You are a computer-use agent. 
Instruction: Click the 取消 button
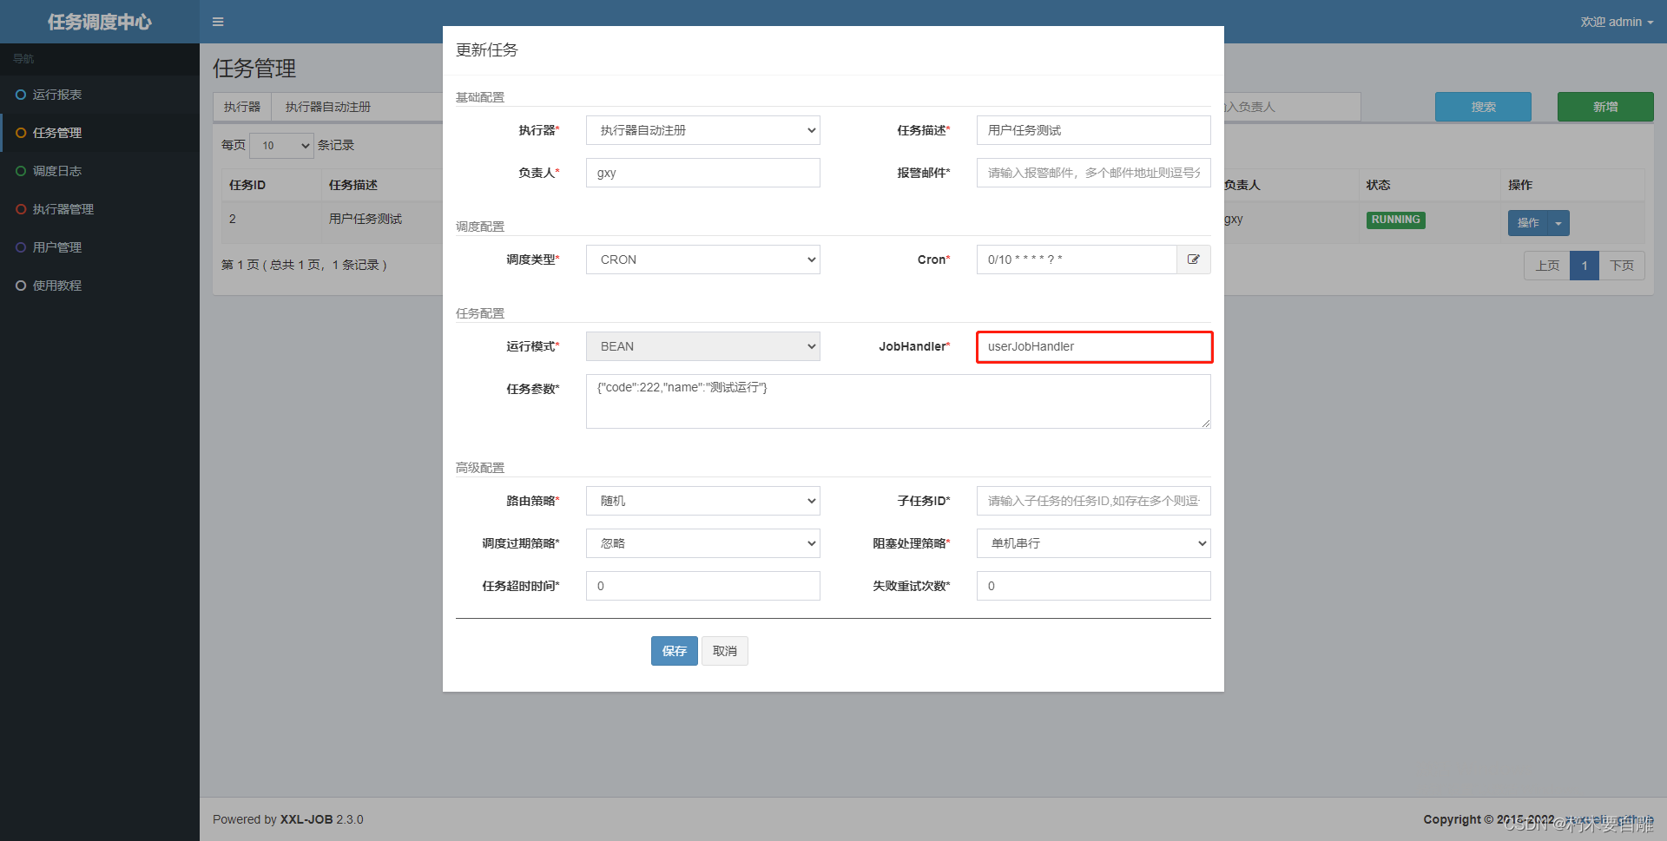[725, 651]
